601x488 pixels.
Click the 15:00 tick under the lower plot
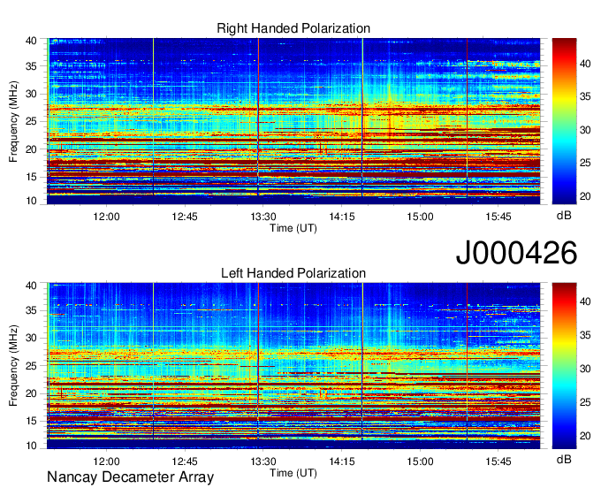(420, 461)
